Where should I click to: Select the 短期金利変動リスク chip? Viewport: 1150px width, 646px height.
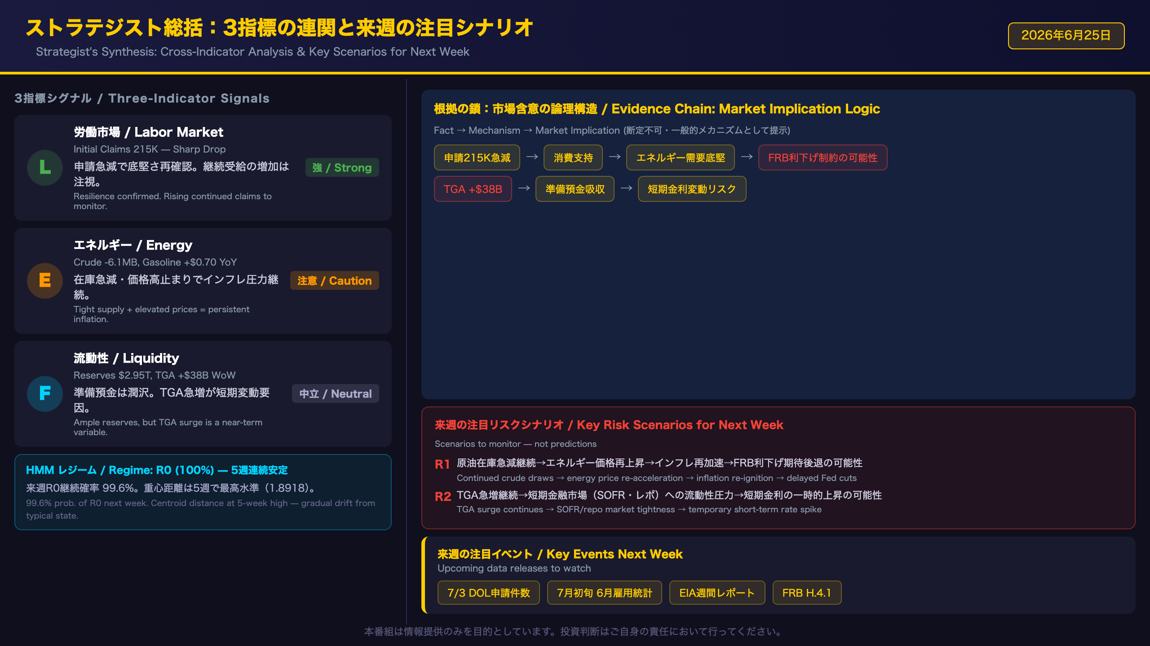692,189
